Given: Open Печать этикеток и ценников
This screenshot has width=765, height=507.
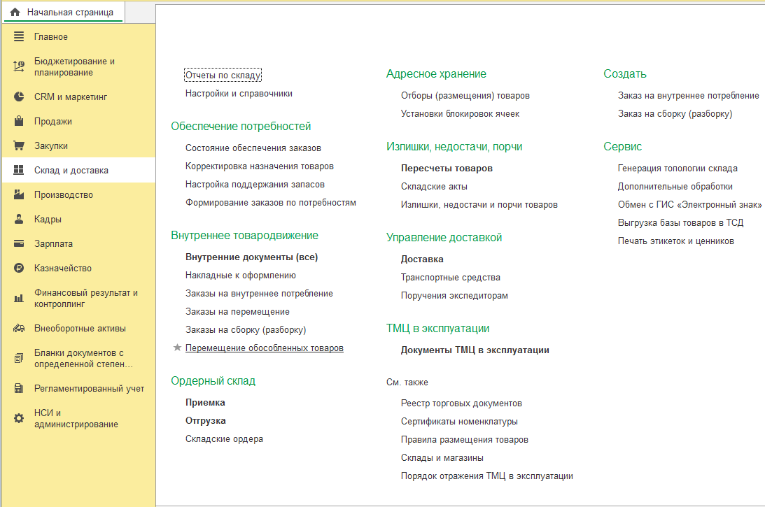Looking at the screenshot, I should point(675,241).
